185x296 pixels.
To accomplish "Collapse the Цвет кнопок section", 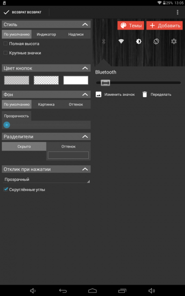I will pyautogui.click(x=85, y=68).
